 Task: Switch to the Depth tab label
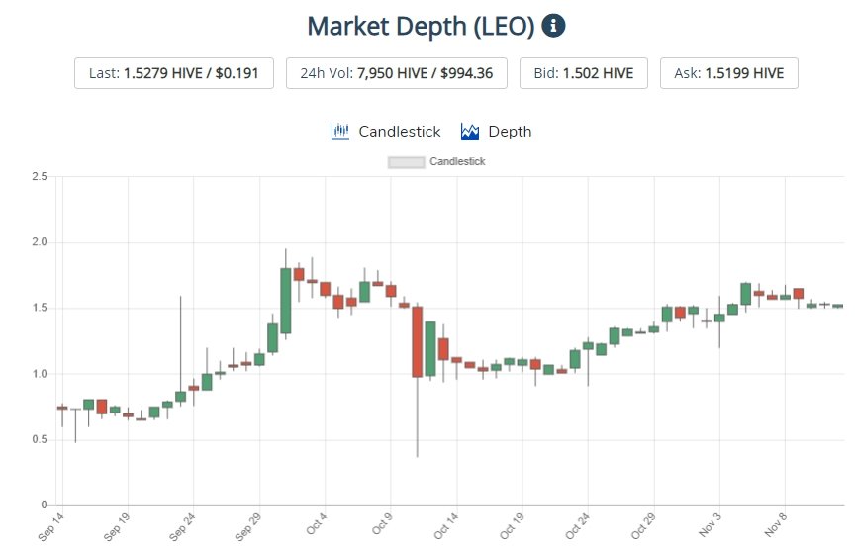(x=510, y=132)
